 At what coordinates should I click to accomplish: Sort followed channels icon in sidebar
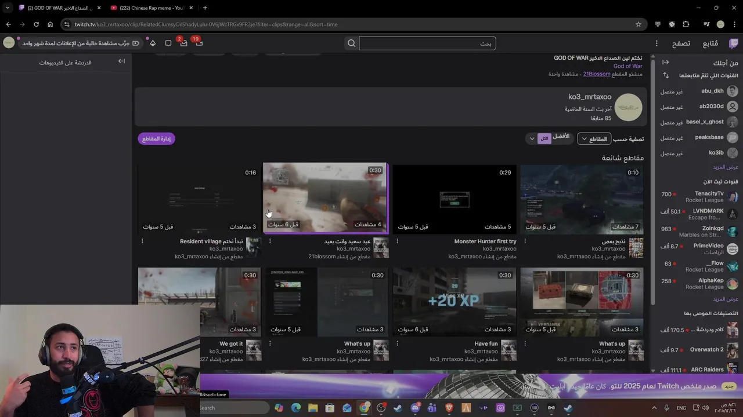tap(666, 75)
